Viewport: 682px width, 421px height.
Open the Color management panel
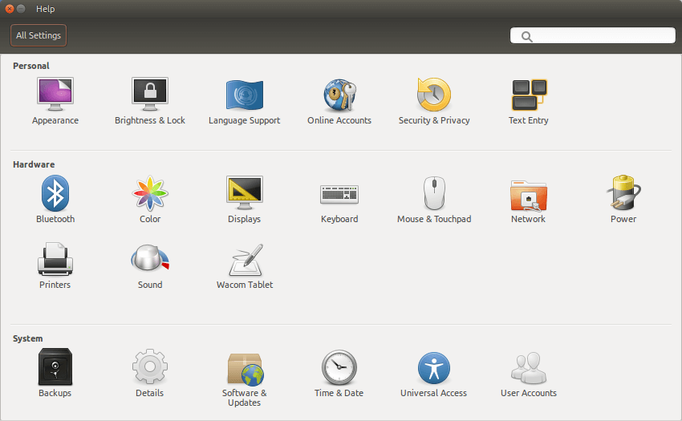150,200
